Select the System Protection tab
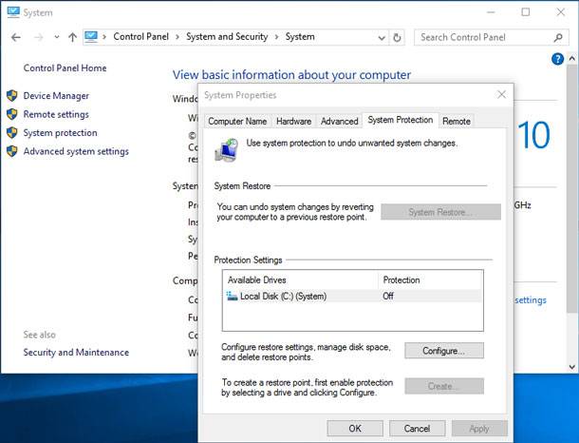Screen dimensions: 579x443 coord(401,120)
